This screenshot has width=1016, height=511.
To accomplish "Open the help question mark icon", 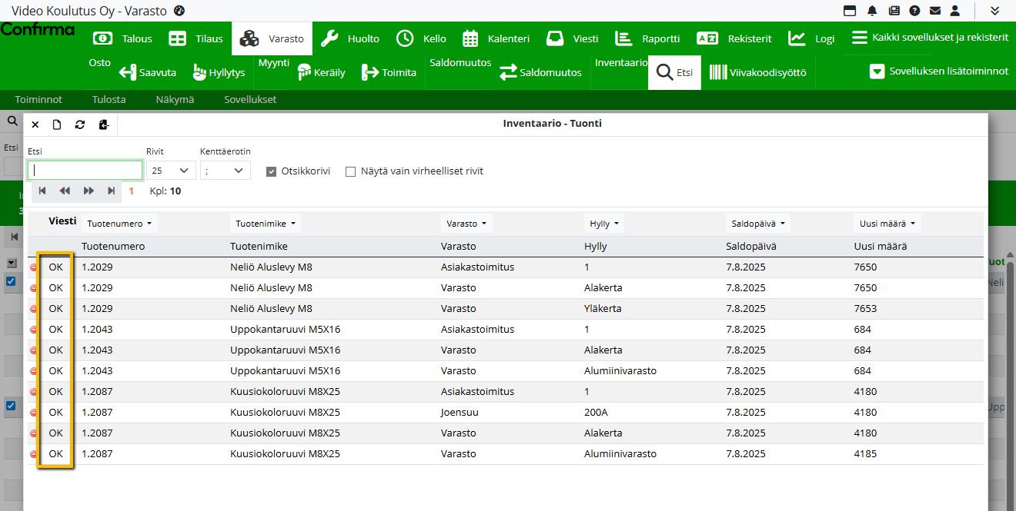I will point(914,11).
